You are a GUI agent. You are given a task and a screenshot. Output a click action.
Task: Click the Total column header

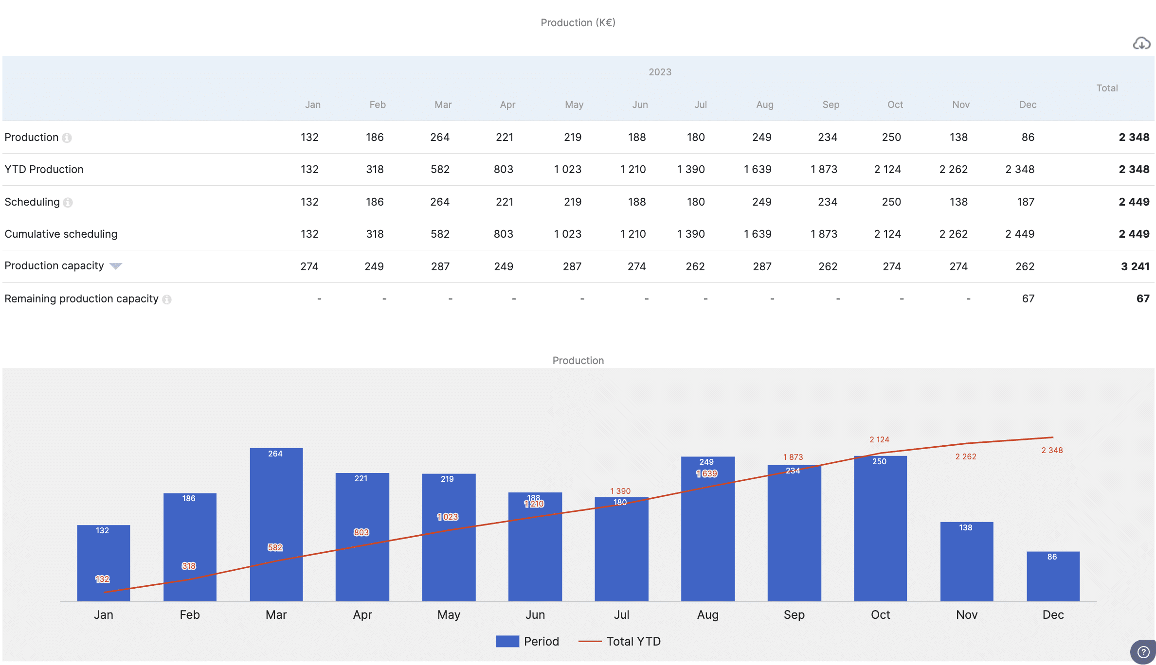[x=1107, y=88]
